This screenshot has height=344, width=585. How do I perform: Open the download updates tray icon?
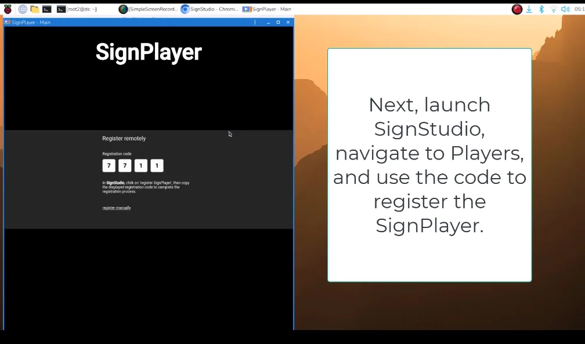click(529, 9)
